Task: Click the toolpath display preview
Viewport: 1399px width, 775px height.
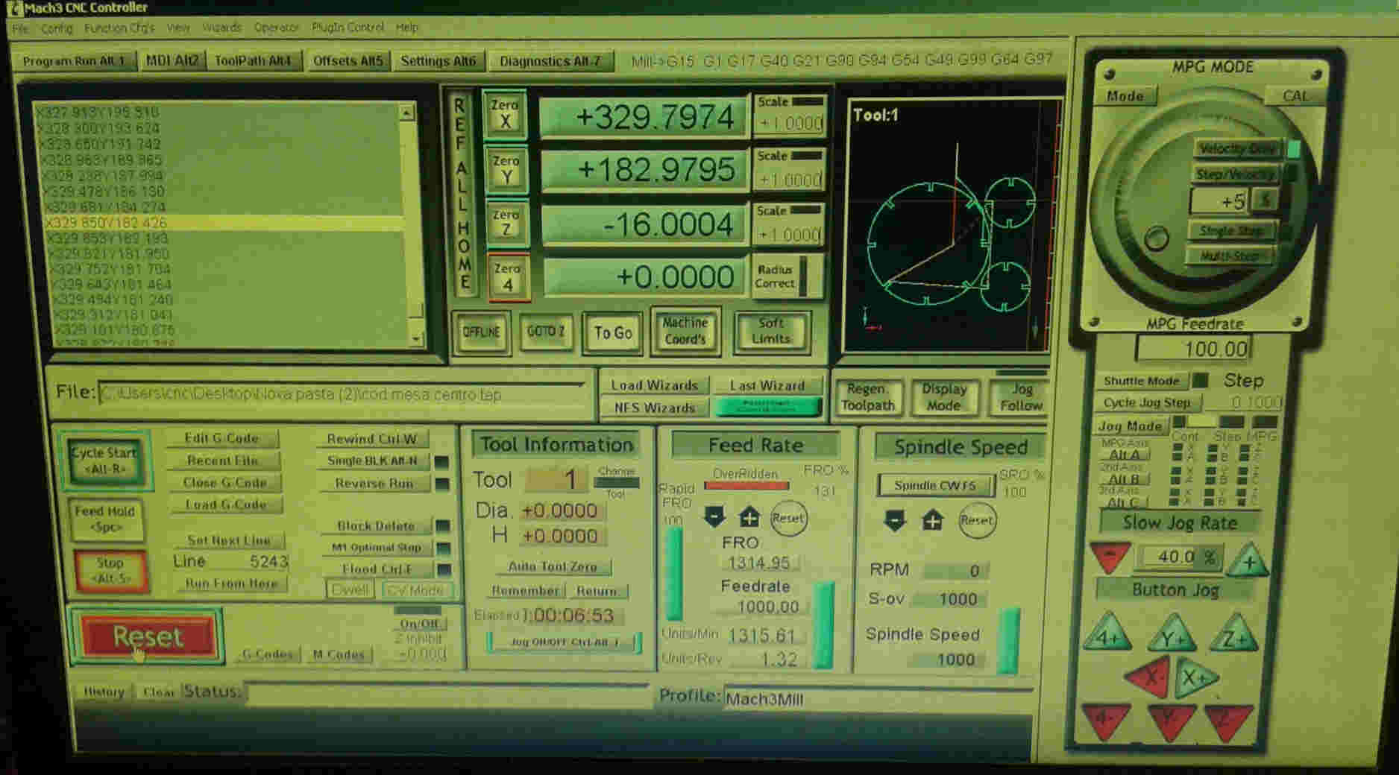Action: [x=952, y=224]
